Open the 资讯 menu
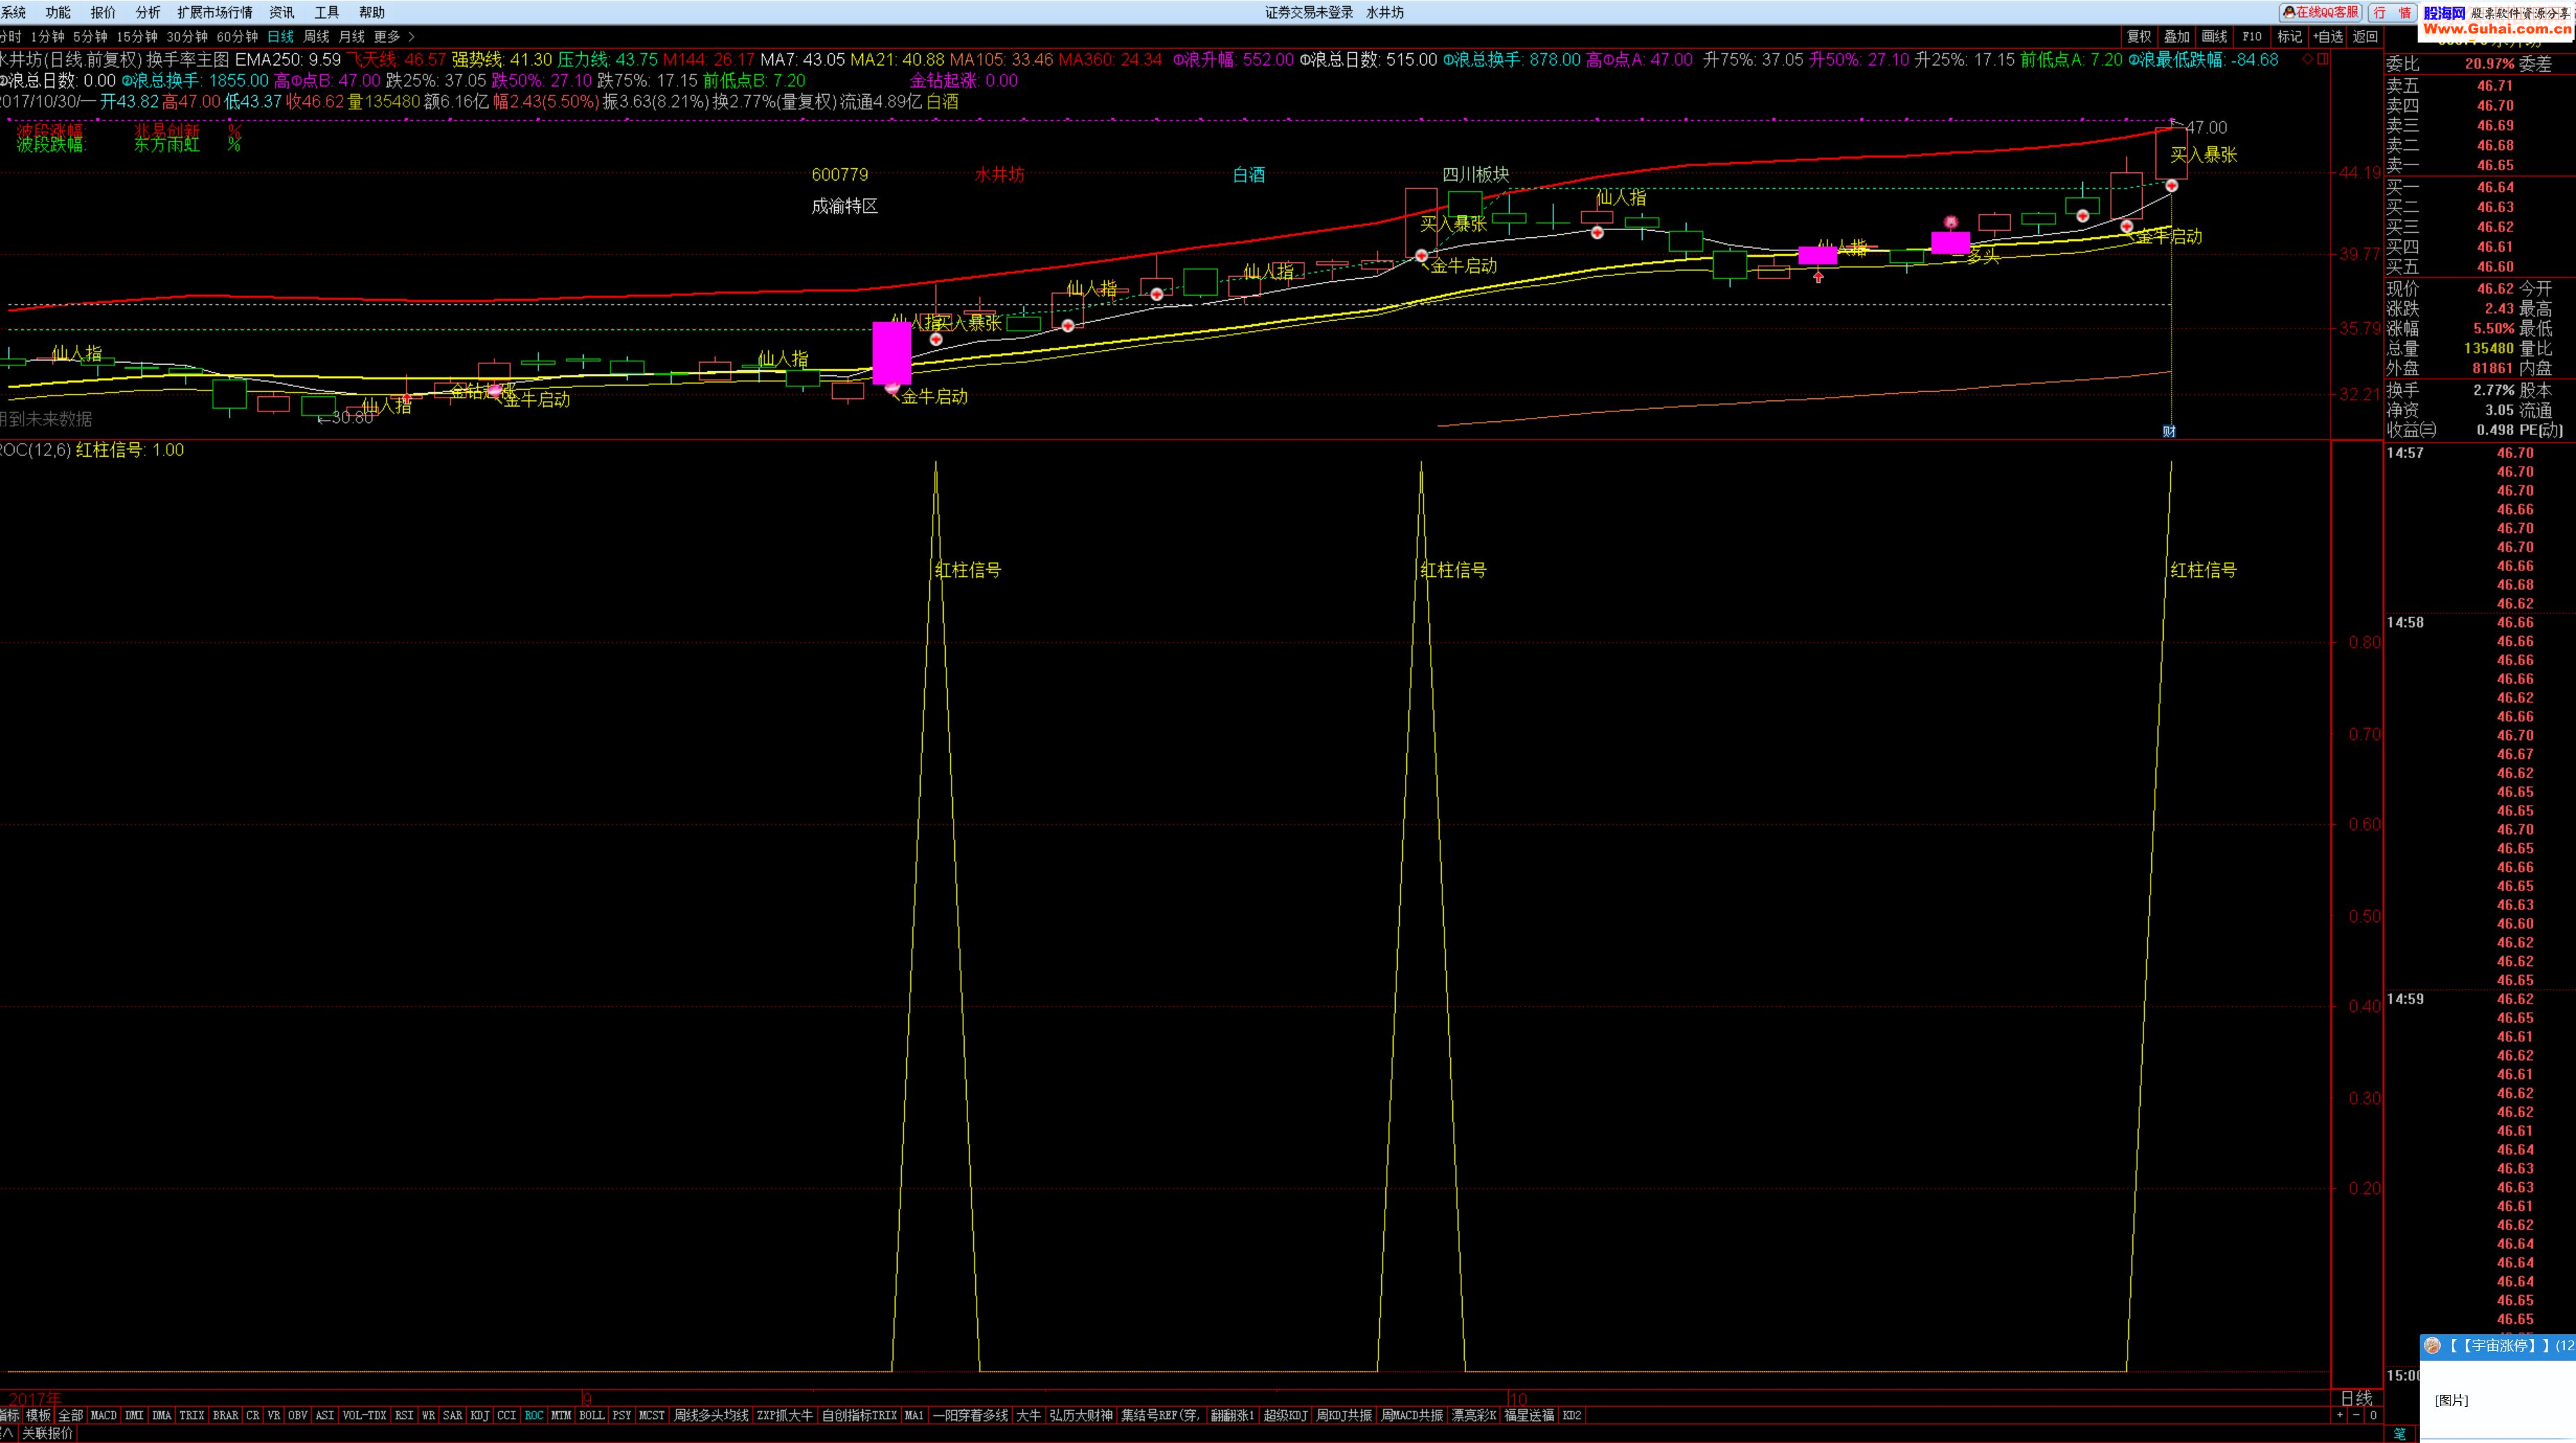Image resolution: width=2576 pixels, height=1443 pixels. (x=282, y=12)
